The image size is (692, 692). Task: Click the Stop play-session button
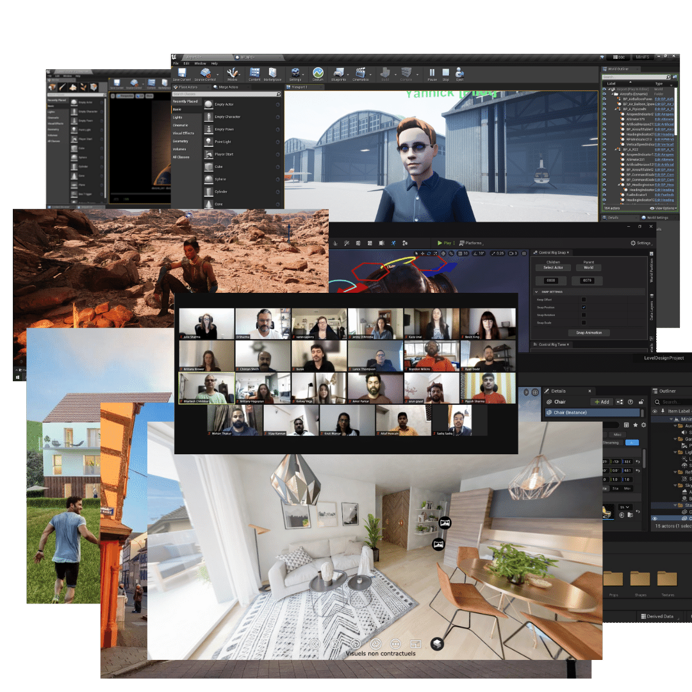click(446, 74)
